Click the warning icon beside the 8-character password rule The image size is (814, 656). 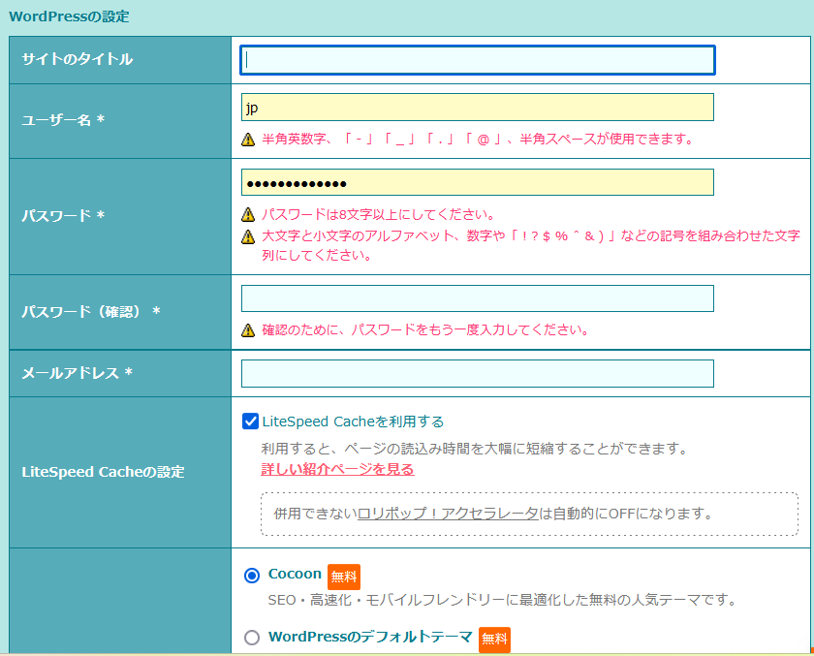point(248,215)
